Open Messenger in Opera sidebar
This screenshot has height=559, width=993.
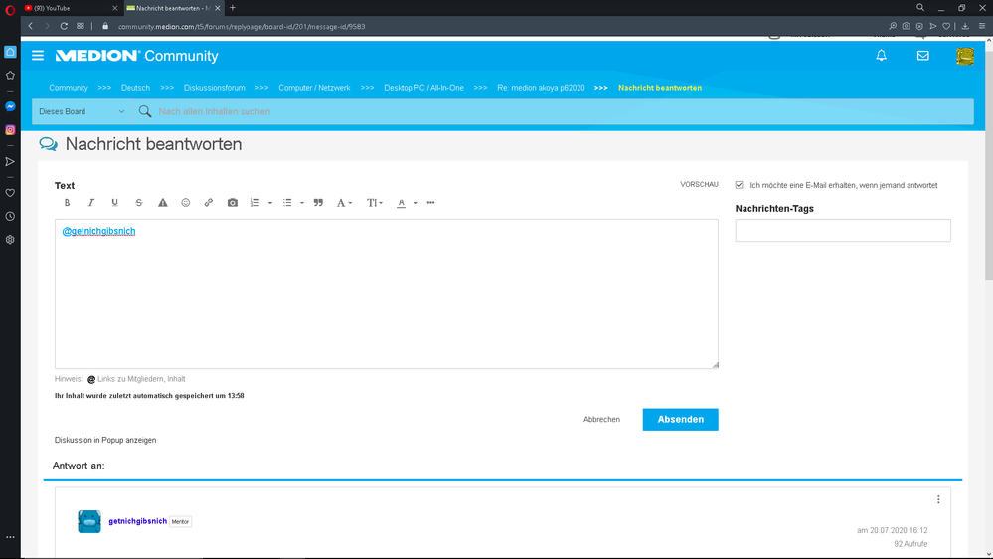tap(10, 106)
